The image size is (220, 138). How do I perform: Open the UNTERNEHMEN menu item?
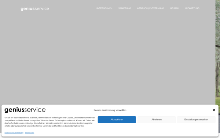pyautogui.click(x=104, y=8)
